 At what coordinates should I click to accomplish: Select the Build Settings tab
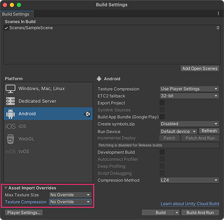(17, 14)
